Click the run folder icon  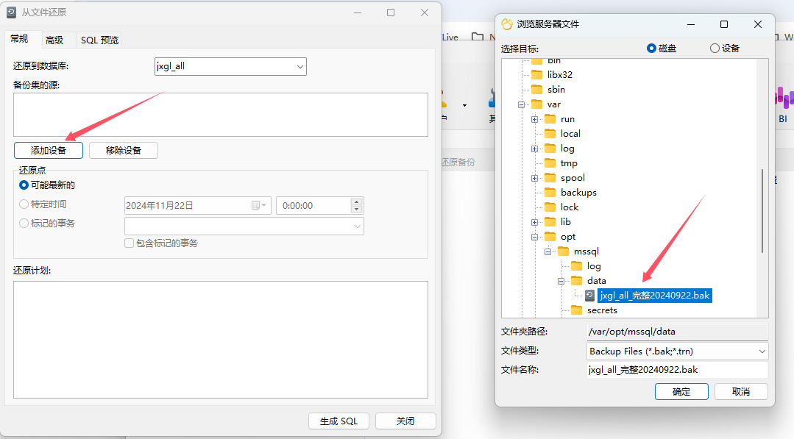[550, 119]
